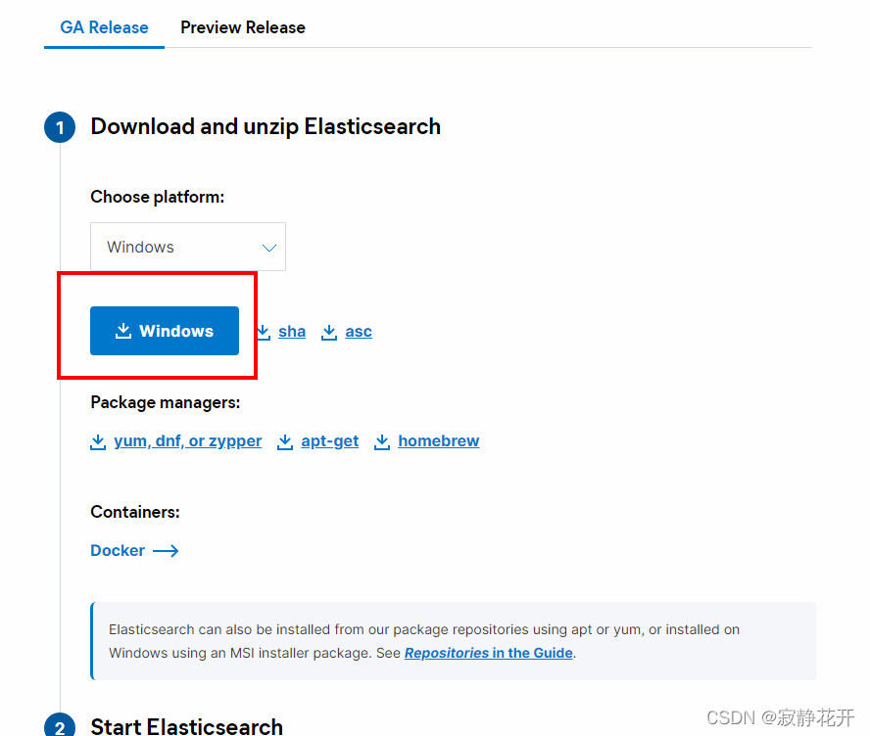Click the download icon beside the asc link
The image size is (870, 736).
coord(329,332)
